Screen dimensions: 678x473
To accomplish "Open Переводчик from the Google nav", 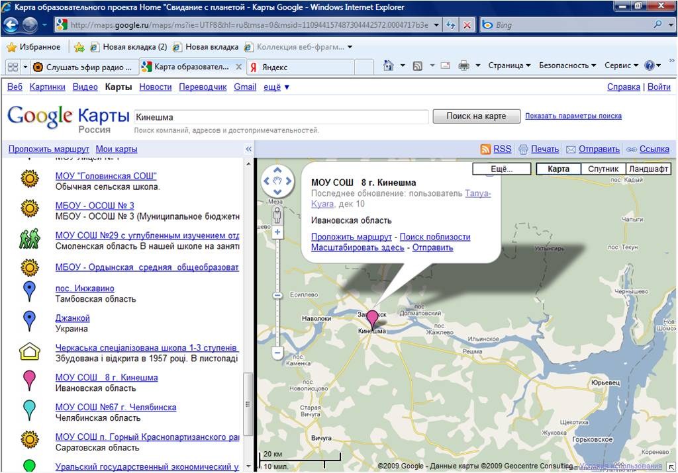I will point(203,87).
